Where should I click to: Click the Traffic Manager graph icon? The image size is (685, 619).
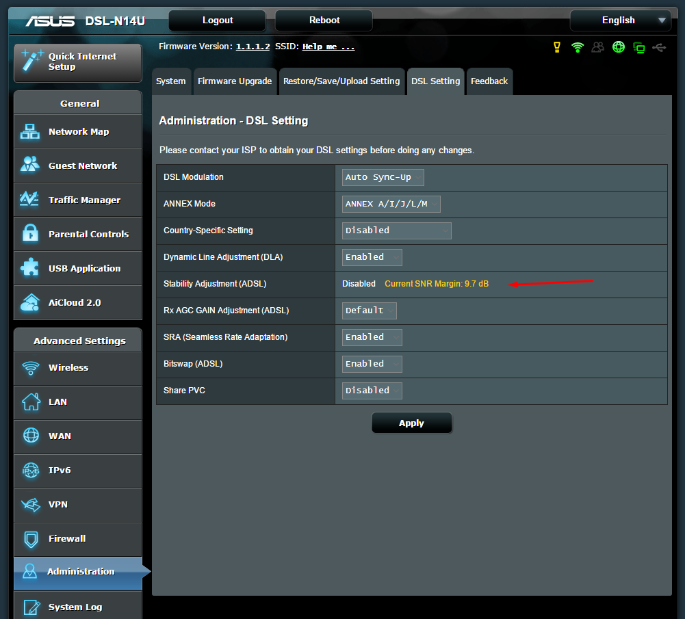point(29,199)
